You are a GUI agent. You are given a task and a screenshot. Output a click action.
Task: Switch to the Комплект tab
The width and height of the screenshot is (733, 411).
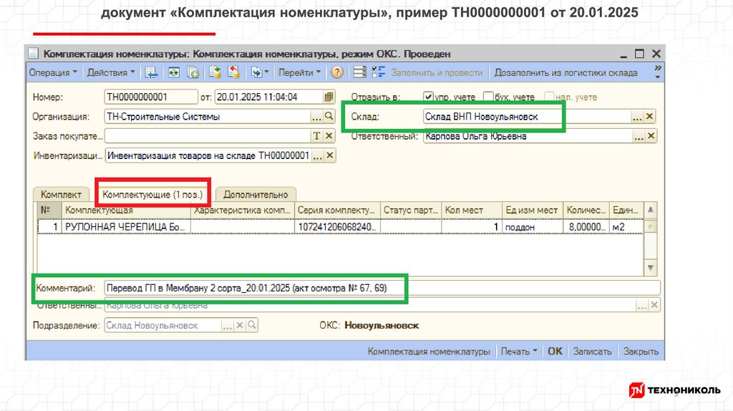(x=61, y=195)
